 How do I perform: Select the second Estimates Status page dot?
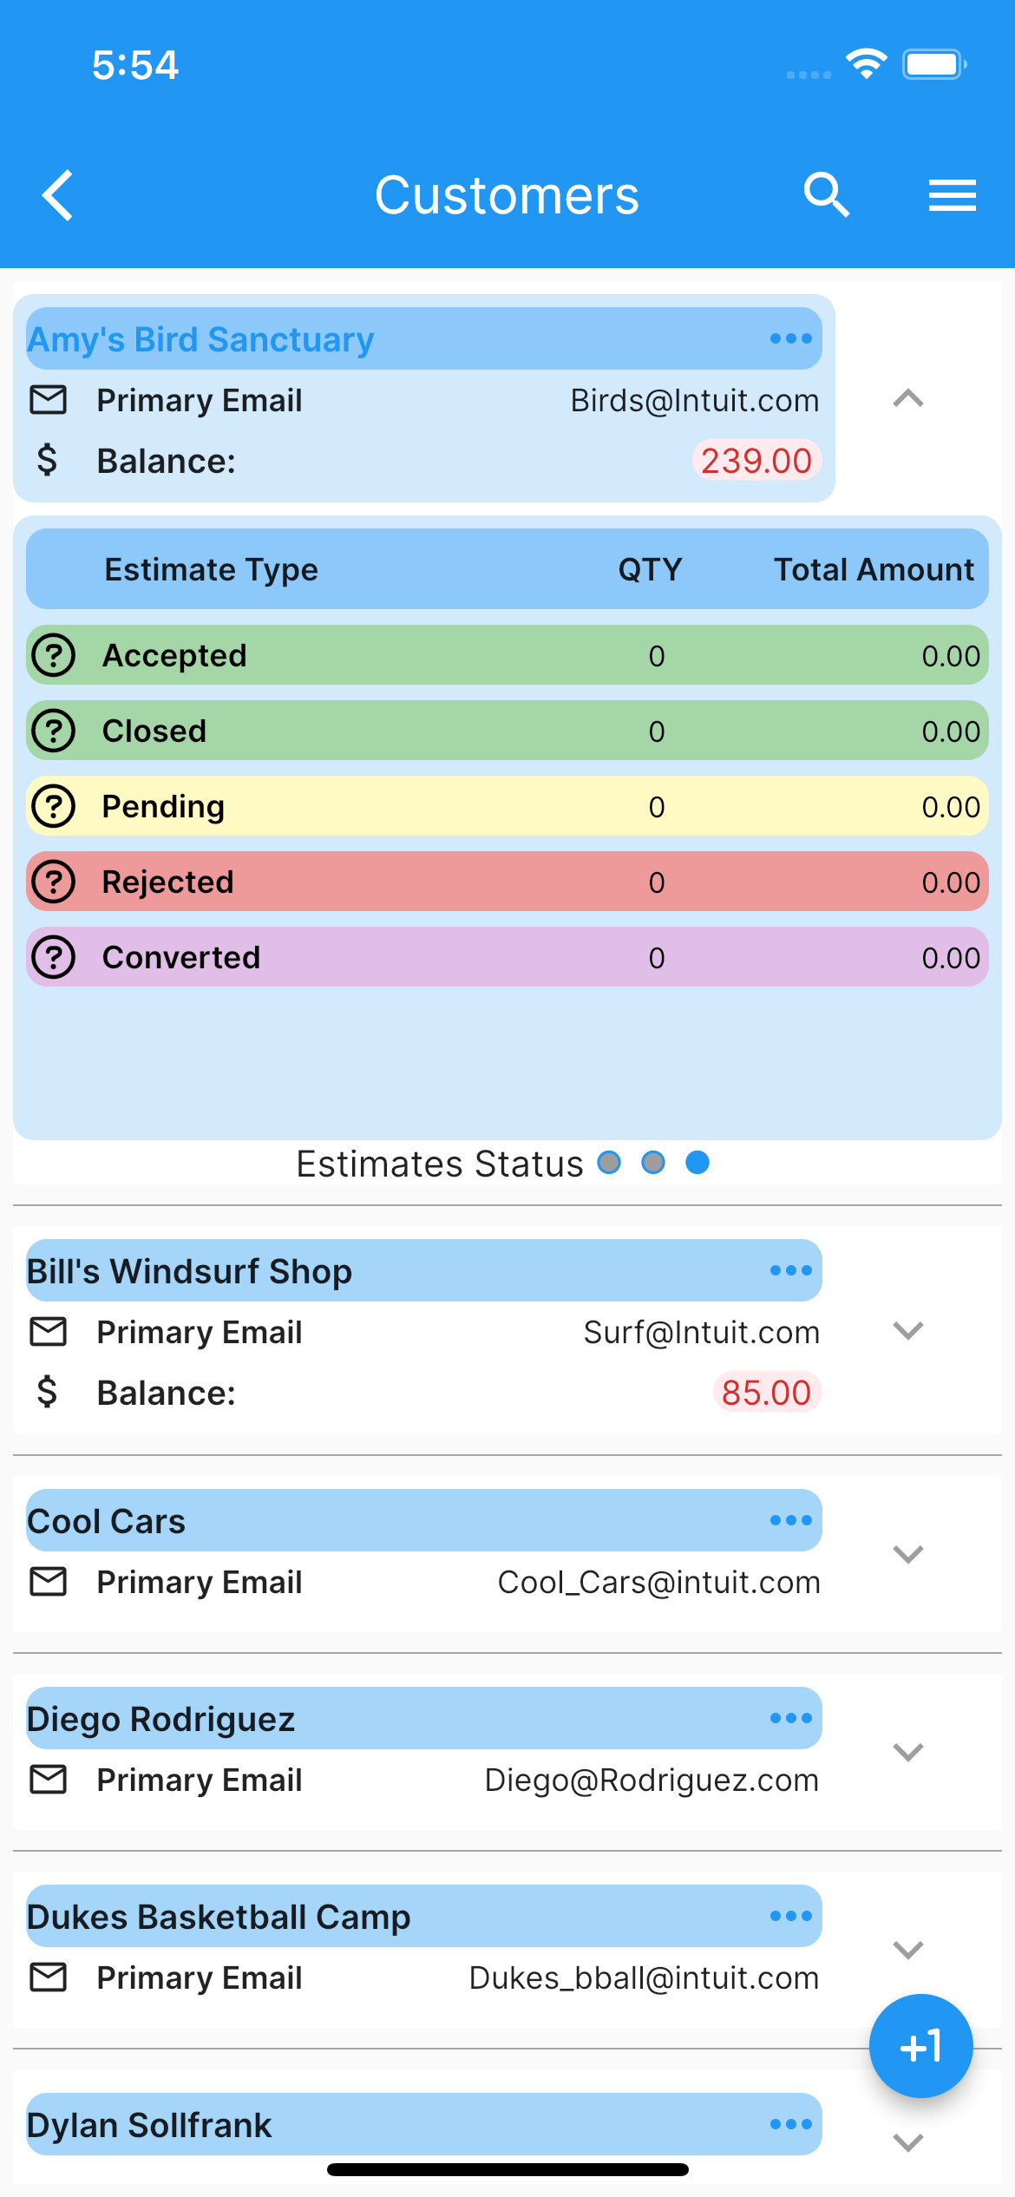point(653,1163)
